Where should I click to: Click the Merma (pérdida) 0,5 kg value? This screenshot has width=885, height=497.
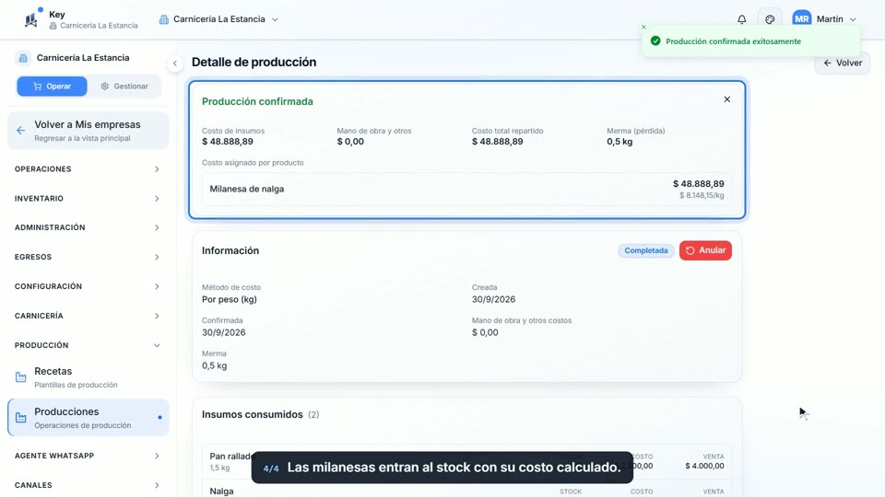(x=619, y=142)
